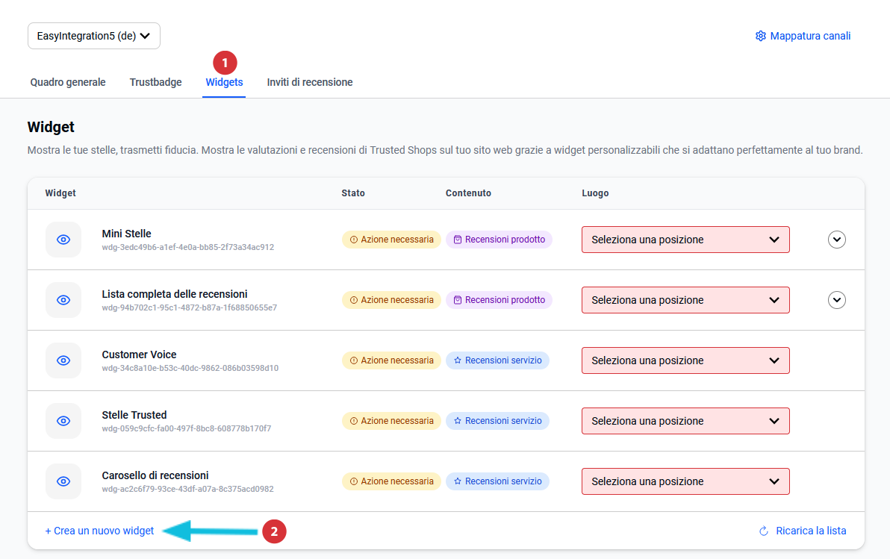Image resolution: width=890 pixels, height=559 pixels.
Task: Open the Trustbadge tab
Action: pyautogui.click(x=155, y=82)
